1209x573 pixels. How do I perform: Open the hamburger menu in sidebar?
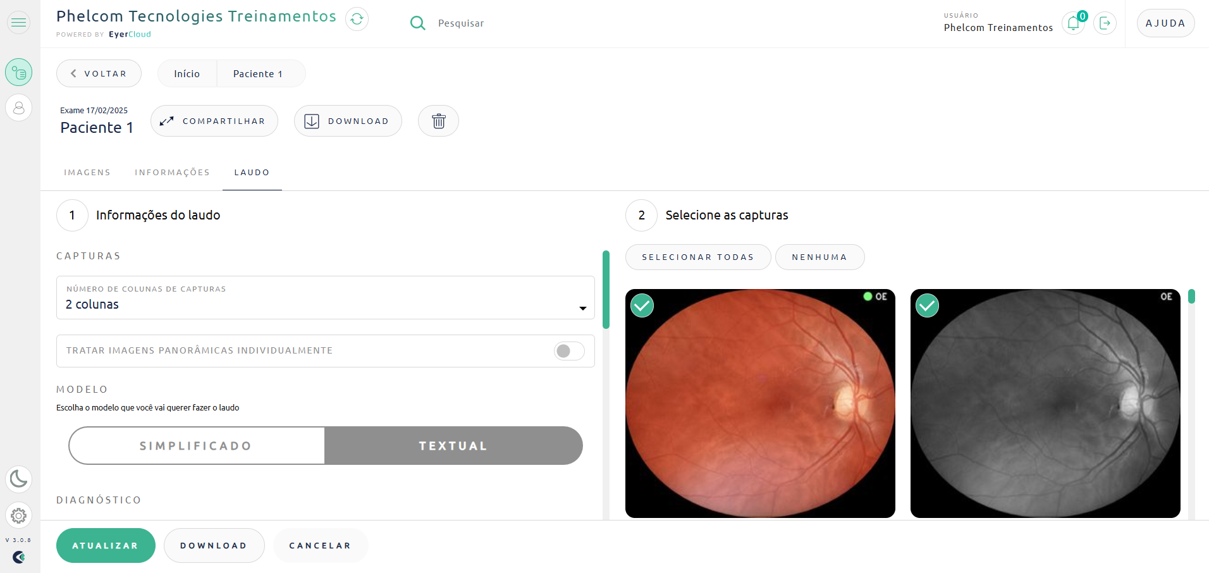pyautogui.click(x=19, y=23)
